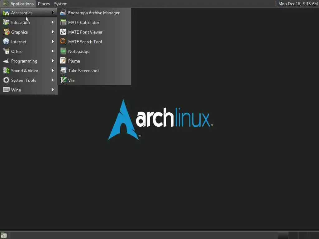
Task: Click the Wine category icon
Action: pos(6,90)
